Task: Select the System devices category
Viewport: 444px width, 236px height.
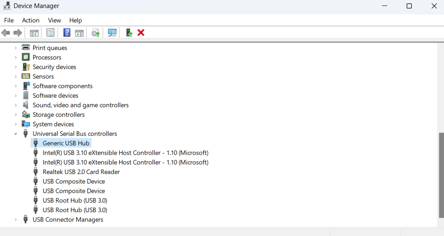Action: [x=53, y=124]
